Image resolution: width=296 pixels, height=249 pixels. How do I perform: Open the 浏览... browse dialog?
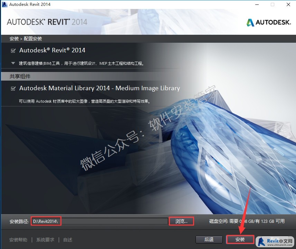tap(181, 221)
